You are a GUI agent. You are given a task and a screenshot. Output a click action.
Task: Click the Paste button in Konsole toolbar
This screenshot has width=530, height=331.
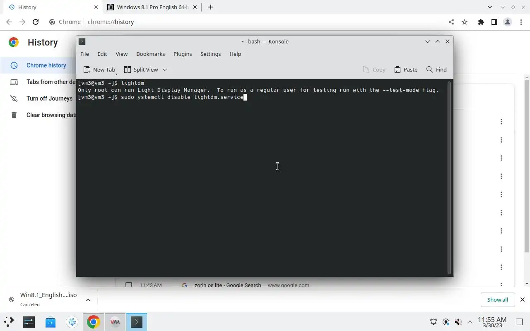[406, 70]
